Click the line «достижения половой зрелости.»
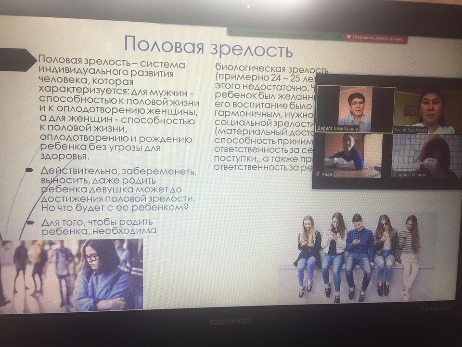Screen dimensions: 462x347 [x=118, y=199]
